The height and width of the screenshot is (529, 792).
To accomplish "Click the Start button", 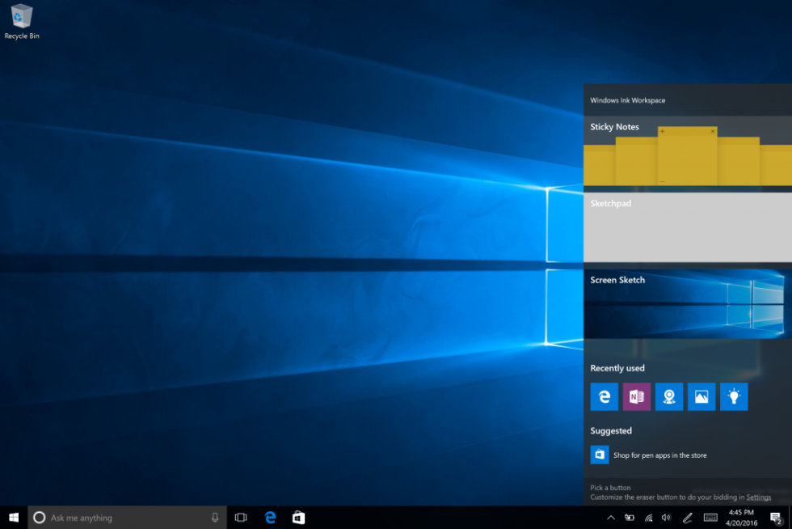I will click(13, 517).
